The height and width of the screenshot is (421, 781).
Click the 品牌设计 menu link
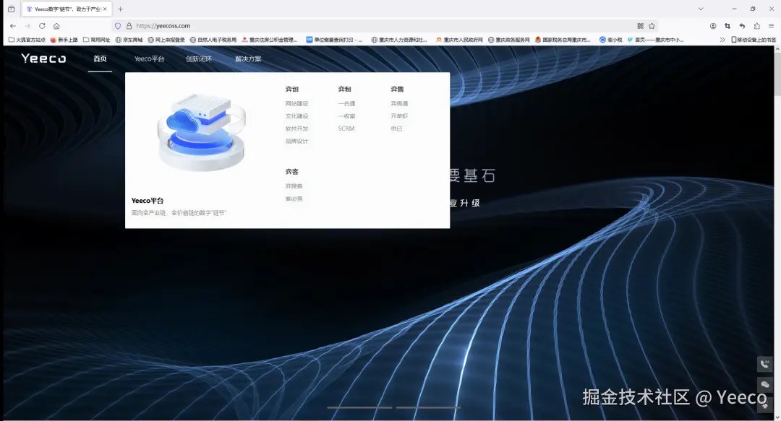point(297,142)
